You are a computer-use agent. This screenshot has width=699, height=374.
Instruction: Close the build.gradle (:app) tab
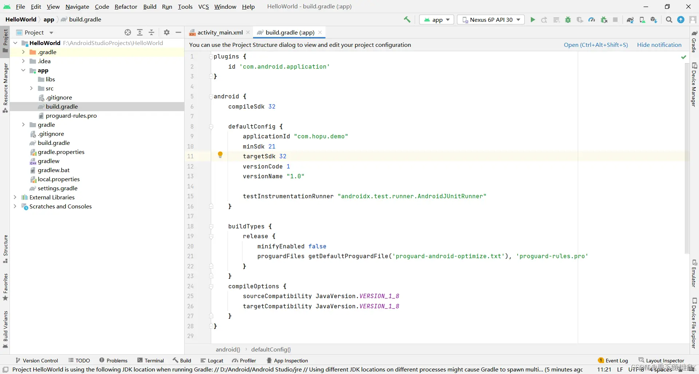click(320, 32)
